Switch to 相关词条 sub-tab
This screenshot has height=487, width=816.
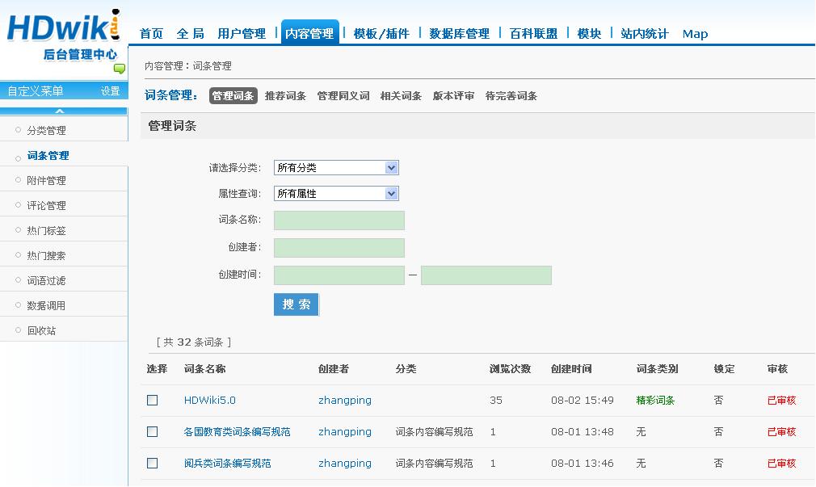(x=401, y=96)
